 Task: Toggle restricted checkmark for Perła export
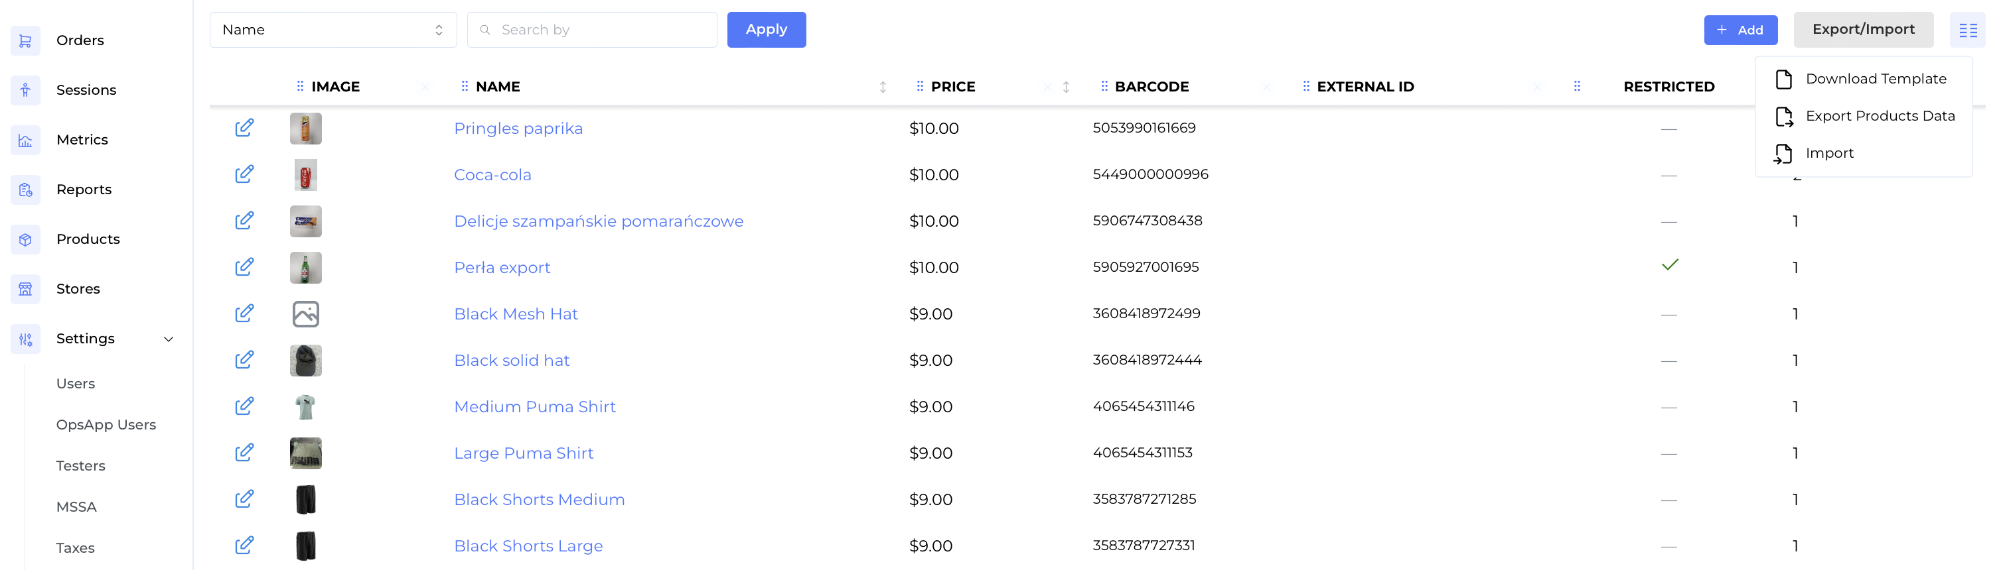click(x=1669, y=265)
